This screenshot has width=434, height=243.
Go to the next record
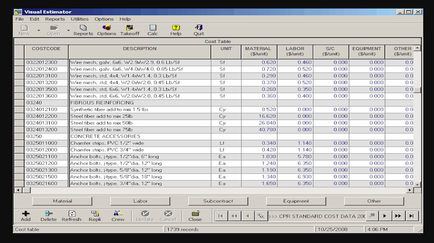coord(384,216)
